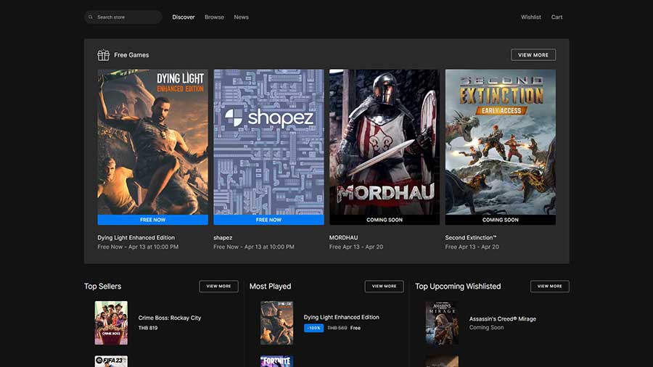The width and height of the screenshot is (653, 367).
Task: Click the -100% discount badge
Action: 313,328
